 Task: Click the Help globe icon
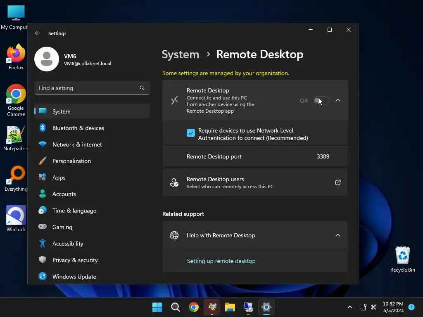click(x=174, y=235)
